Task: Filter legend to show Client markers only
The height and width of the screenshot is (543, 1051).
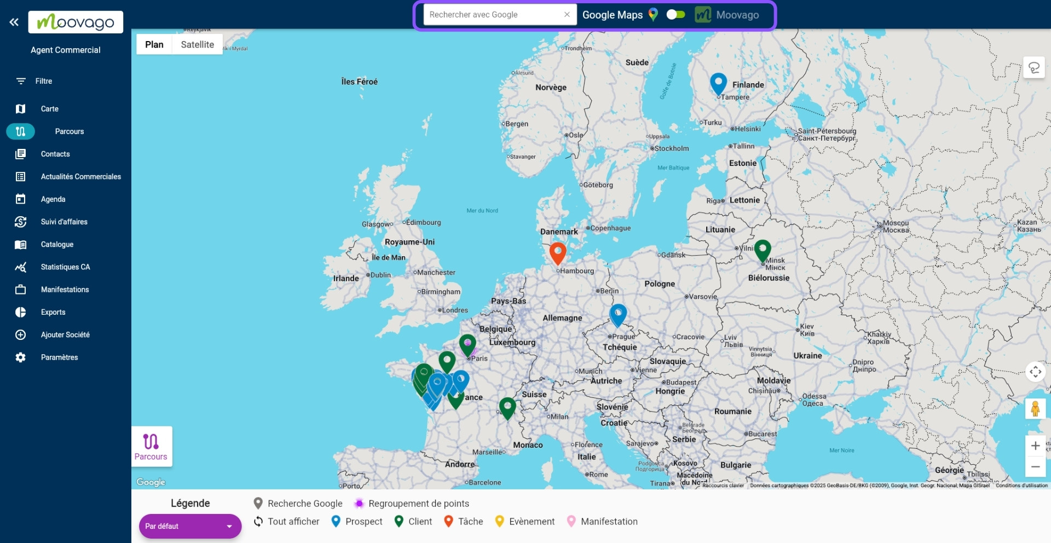Action: tap(413, 521)
